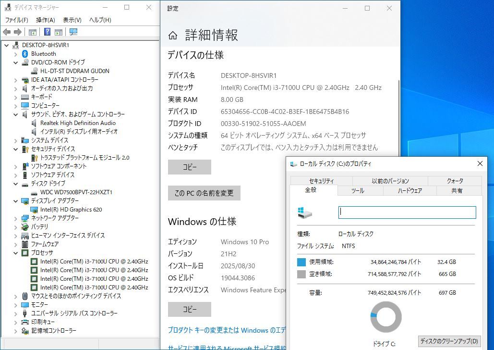This screenshot has height=350, width=494.
Task: Open プロダクト キーの変更 link
Action: coord(227,330)
